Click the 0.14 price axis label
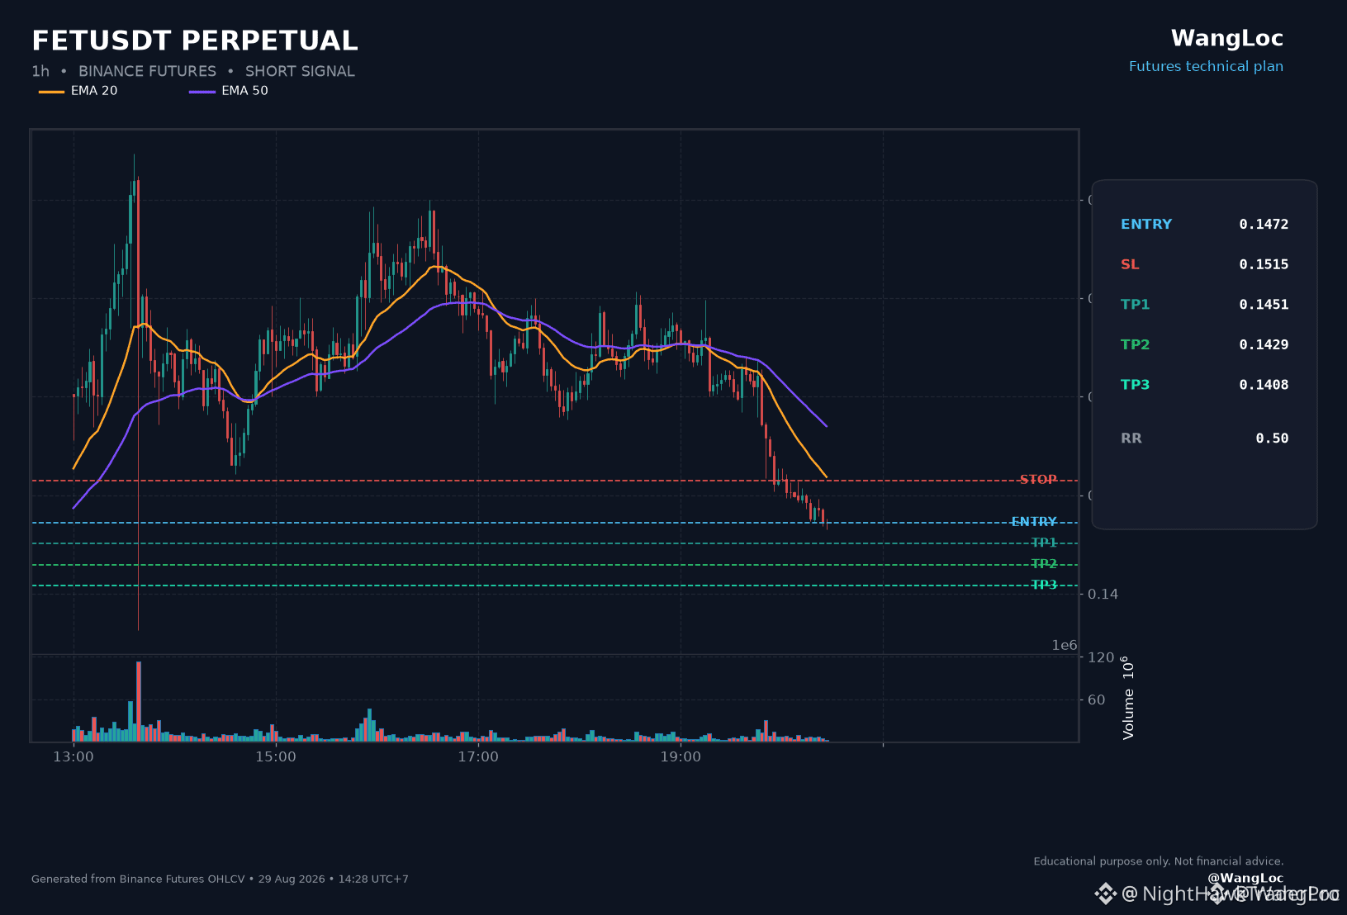Viewport: 1347px width, 915px height. pos(1103,595)
